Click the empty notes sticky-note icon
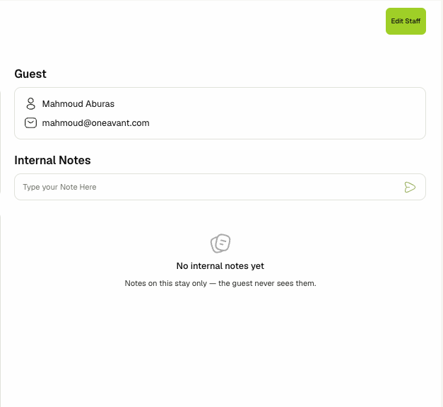The image size is (443, 407). (x=220, y=243)
